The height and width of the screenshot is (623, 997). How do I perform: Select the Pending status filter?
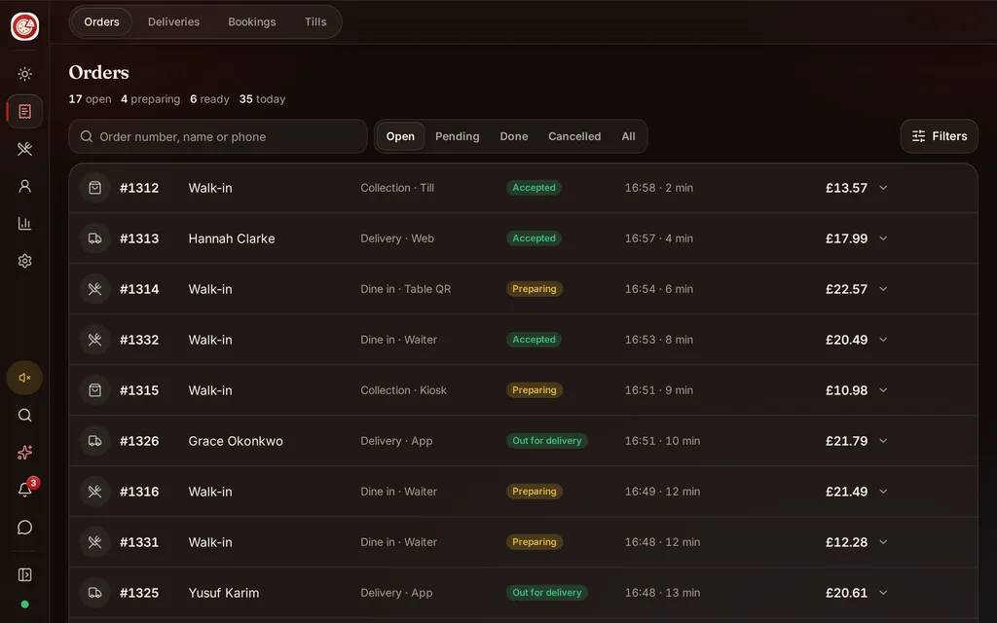(x=458, y=136)
